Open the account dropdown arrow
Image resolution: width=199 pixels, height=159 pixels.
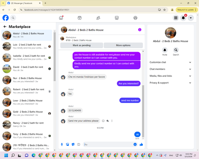(191, 18)
